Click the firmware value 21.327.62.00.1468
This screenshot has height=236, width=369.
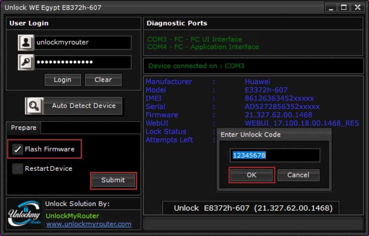click(279, 115)
